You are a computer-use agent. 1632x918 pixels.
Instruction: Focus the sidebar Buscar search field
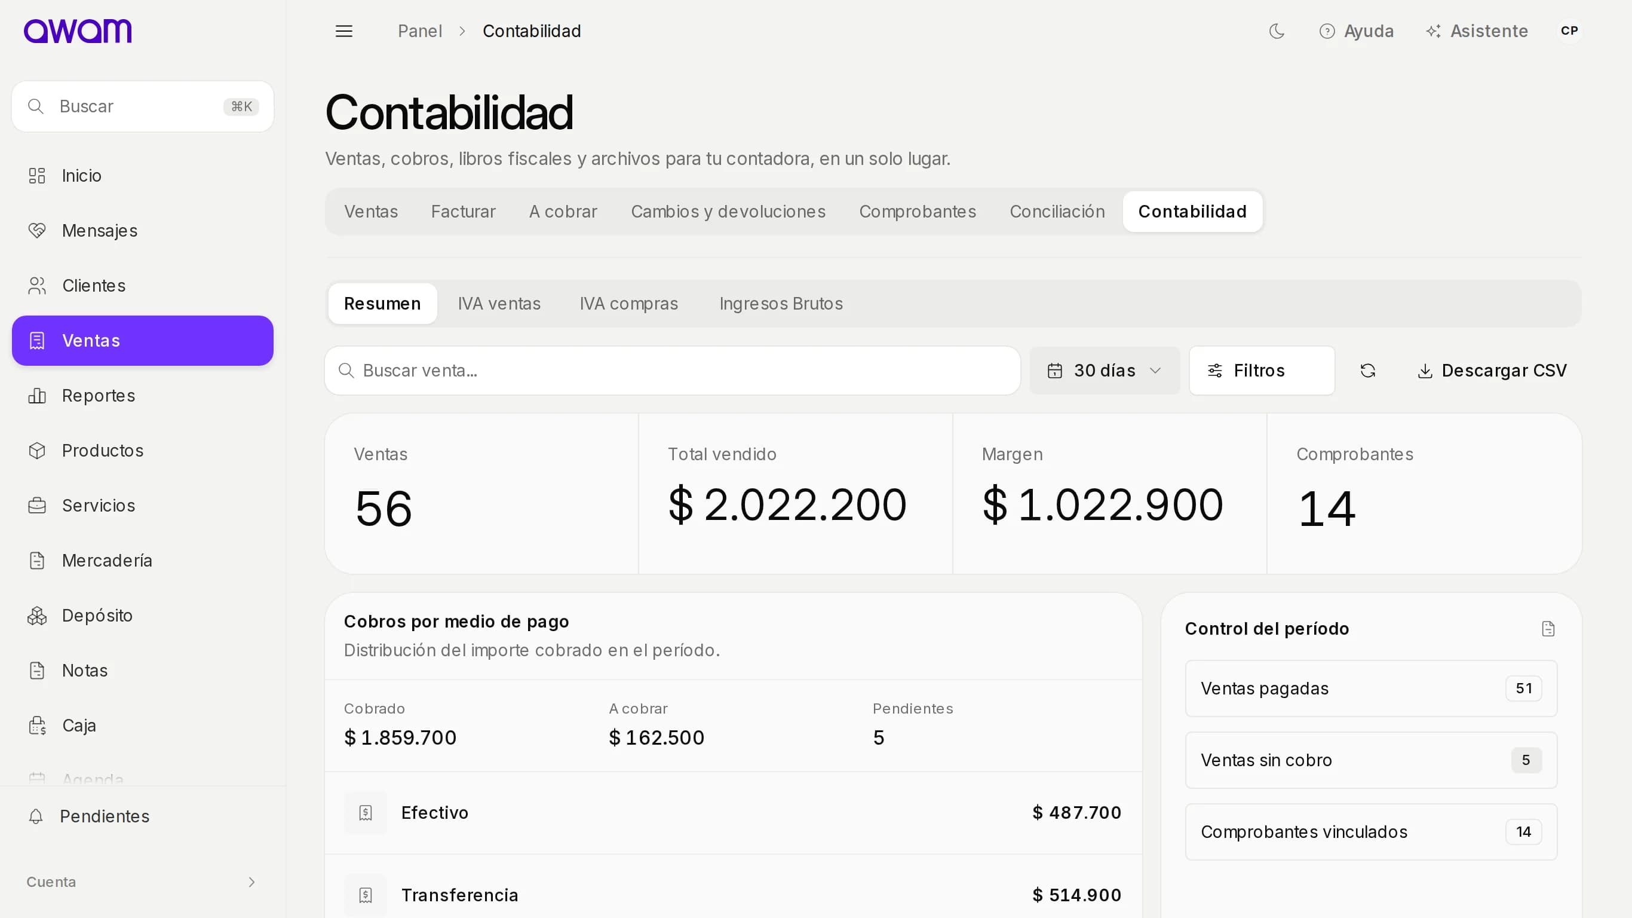(143, 106)
